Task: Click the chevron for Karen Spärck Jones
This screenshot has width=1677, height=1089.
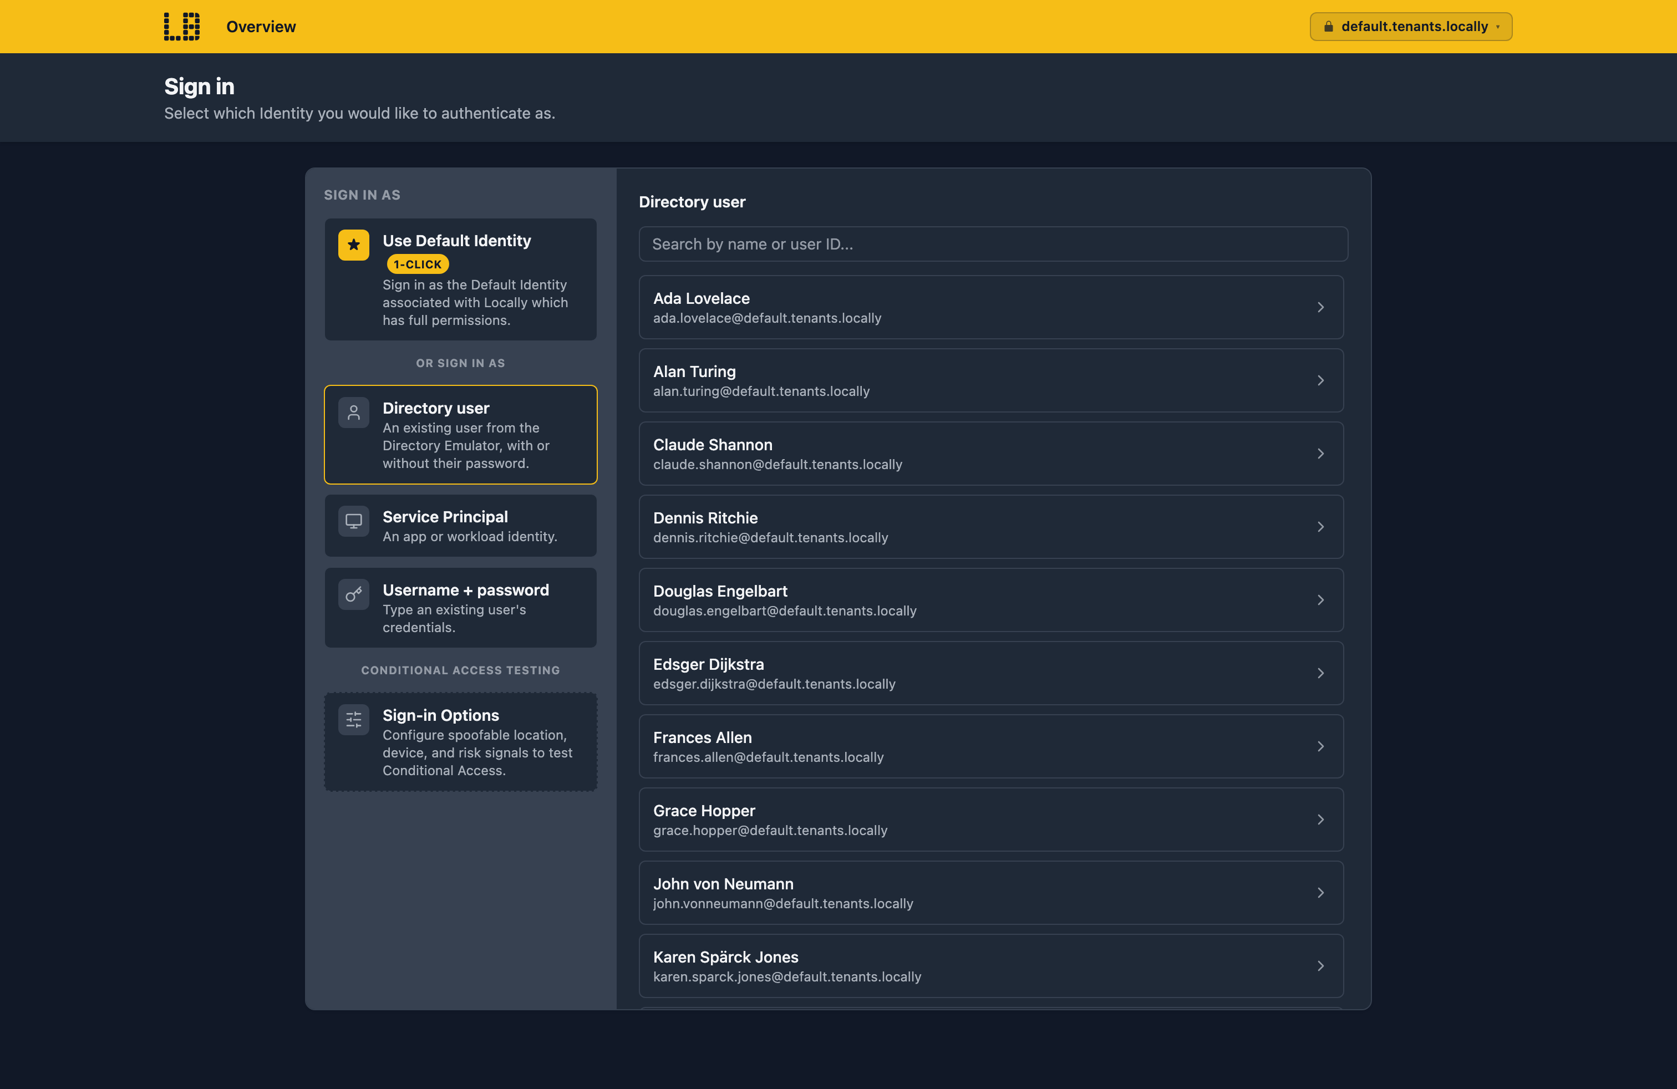Action: (1320, 966)
